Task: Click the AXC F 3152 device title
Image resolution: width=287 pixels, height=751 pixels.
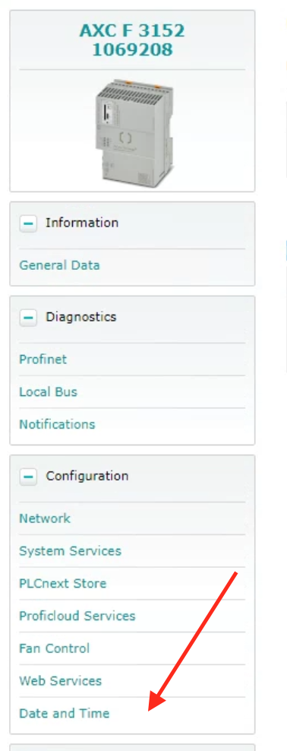Action: click(132, 30)
